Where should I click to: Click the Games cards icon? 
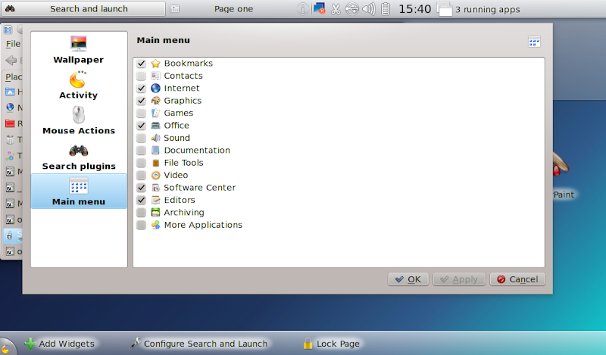click(x=155, y=113)
